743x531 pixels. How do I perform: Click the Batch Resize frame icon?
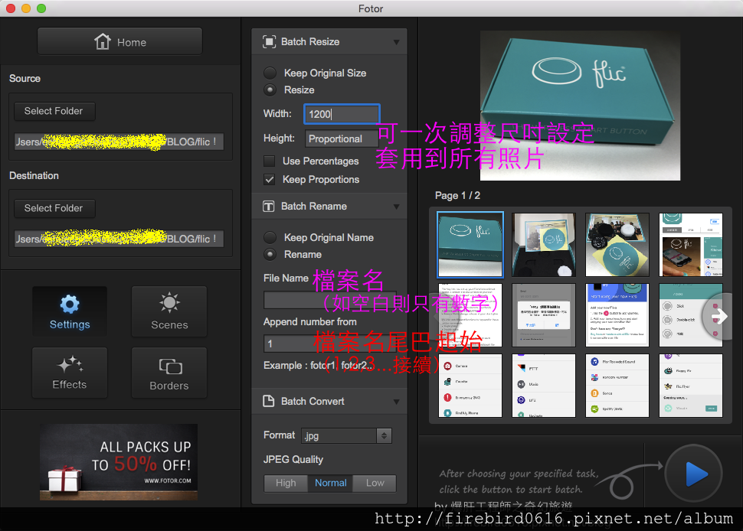point(269,41)
